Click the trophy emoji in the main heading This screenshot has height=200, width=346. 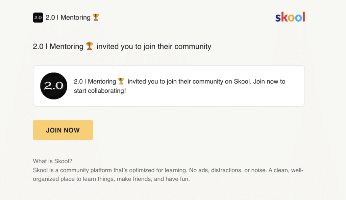90,46
